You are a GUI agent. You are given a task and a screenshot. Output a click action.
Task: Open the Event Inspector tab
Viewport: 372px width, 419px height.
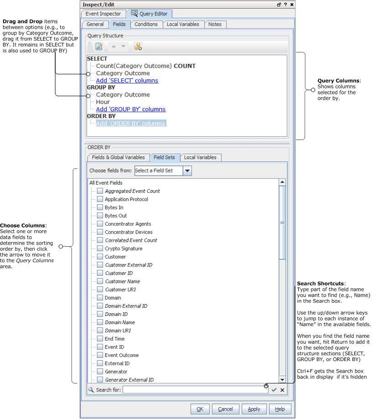tap(103, 14)
